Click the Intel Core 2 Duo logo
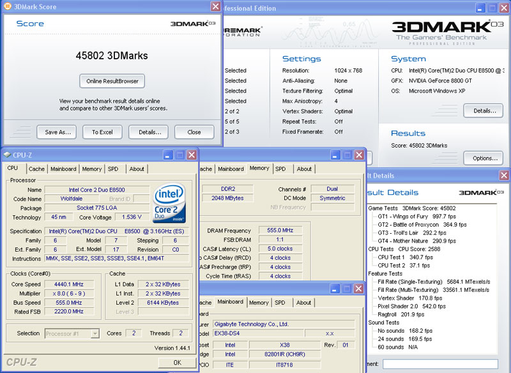The height and width of the screenshot is (373, 511). (x=169, y=203)
